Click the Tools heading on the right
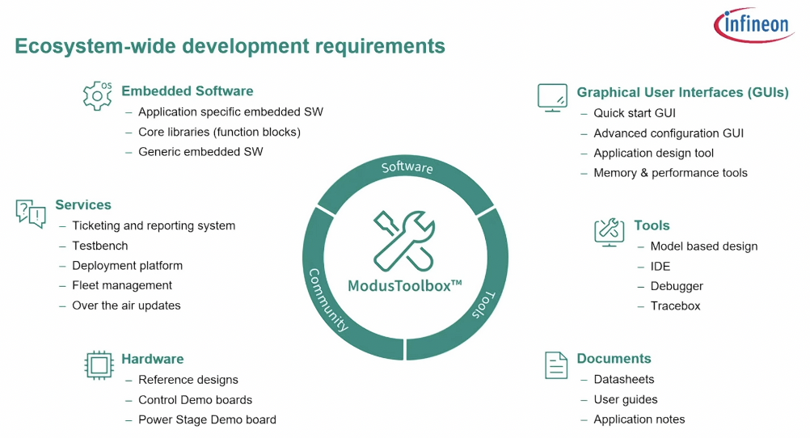Image resolution: width=810 pixels, height=438 pixels. tap(652, 225)
